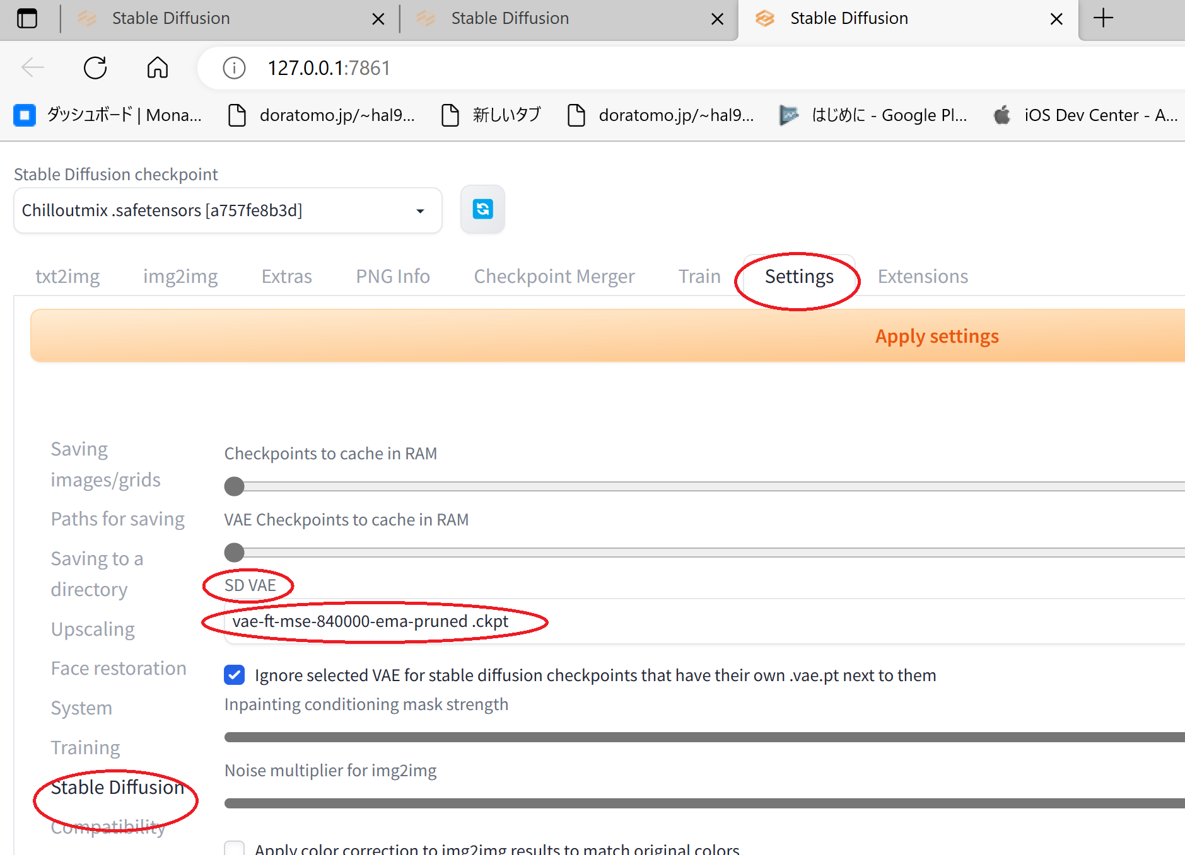Close the first Stable Diffusion browser tab
The width and height of the screenshot is (1185, 855).
[378, 19]
